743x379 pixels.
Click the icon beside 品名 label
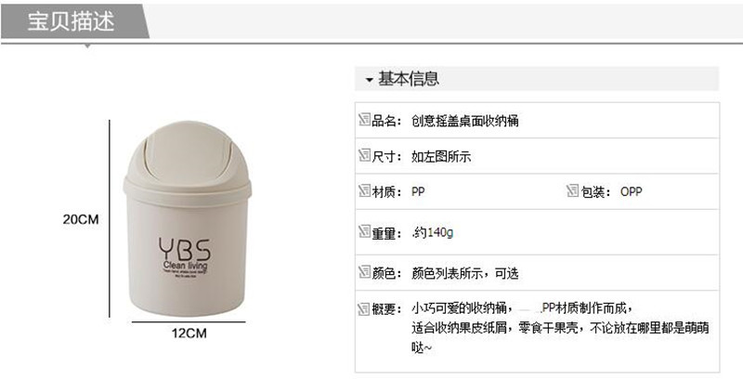(364, 120)
